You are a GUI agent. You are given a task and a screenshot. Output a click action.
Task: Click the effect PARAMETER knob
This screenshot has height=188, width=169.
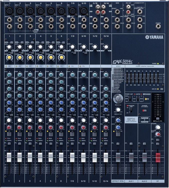[x=118, y=110]
